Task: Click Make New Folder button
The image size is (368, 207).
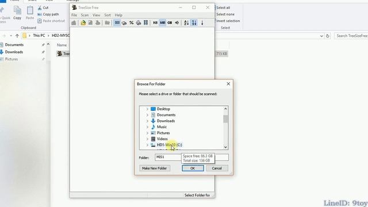Action: [x=155, y=168]
